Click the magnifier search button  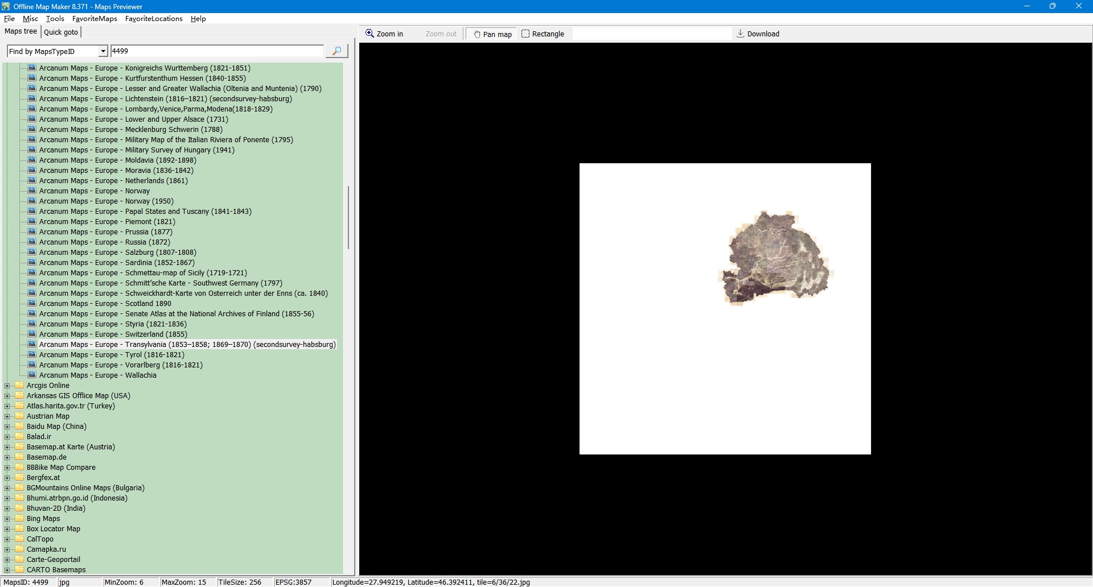(336, 51)
